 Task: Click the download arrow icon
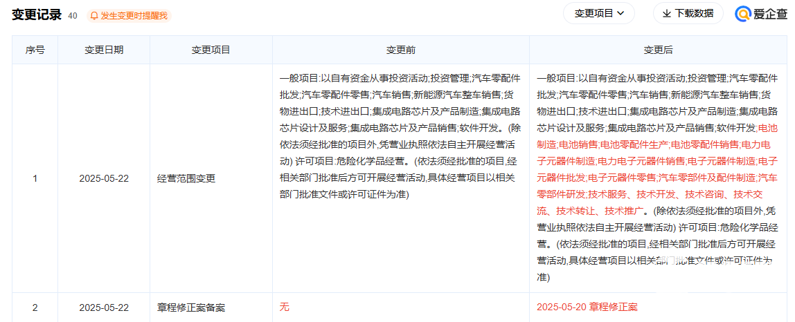667,13
